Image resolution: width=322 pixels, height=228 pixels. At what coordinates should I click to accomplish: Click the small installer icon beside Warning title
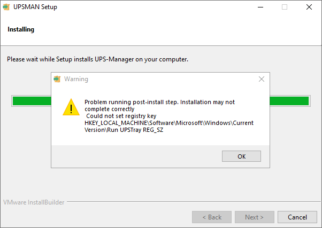click(57, 79)
